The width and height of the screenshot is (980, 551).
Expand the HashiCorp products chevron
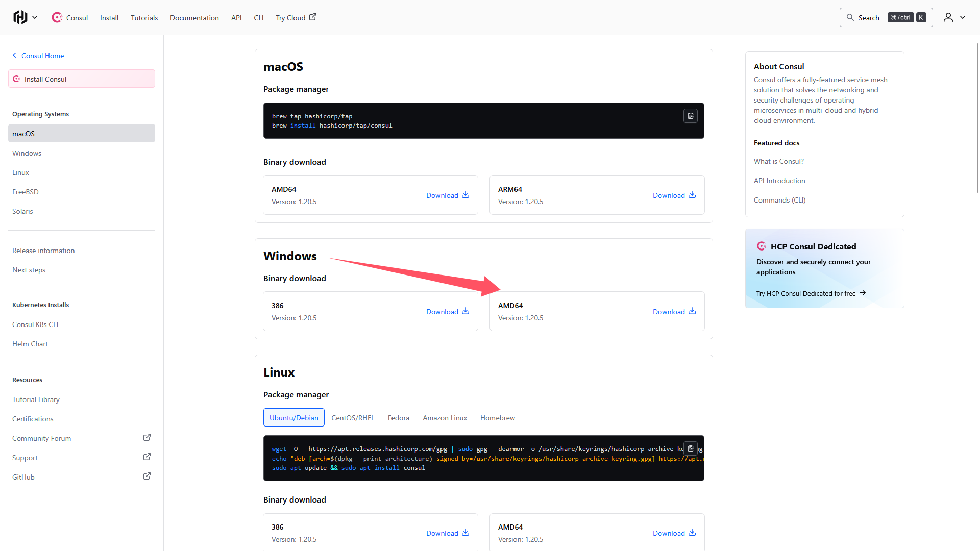(x=35, y=17)
